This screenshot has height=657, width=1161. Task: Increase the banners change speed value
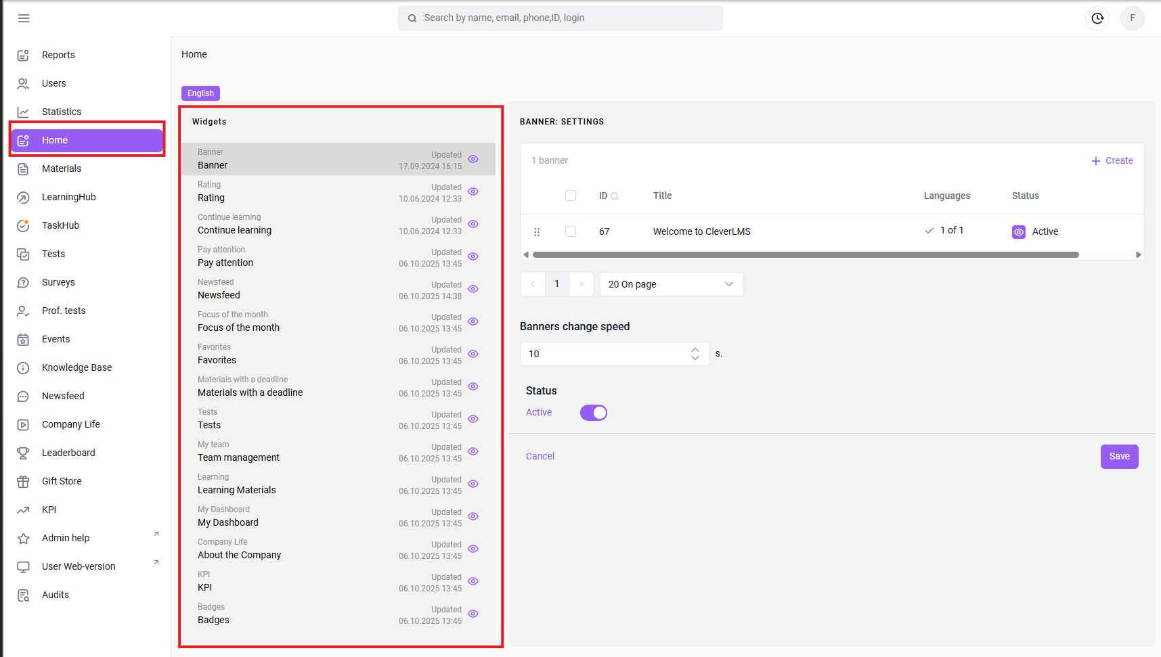pos(695,350)
